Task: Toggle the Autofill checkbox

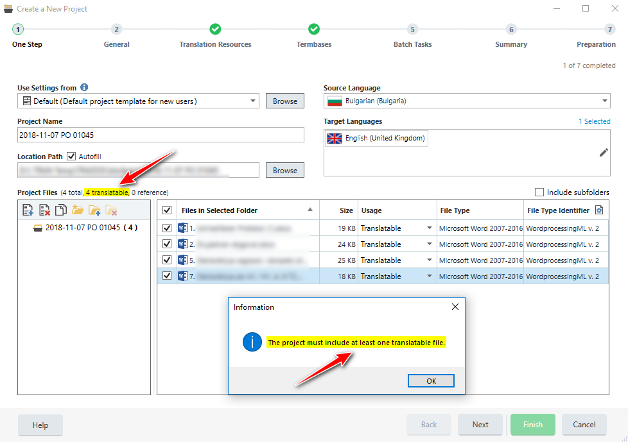Action: (x=71, y=157)
